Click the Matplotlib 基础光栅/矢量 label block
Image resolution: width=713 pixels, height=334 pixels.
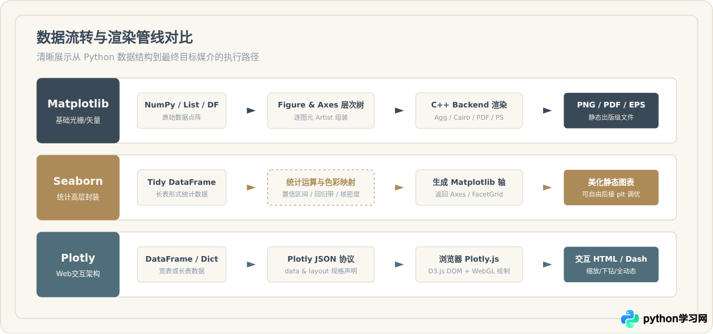coord(78,110)
